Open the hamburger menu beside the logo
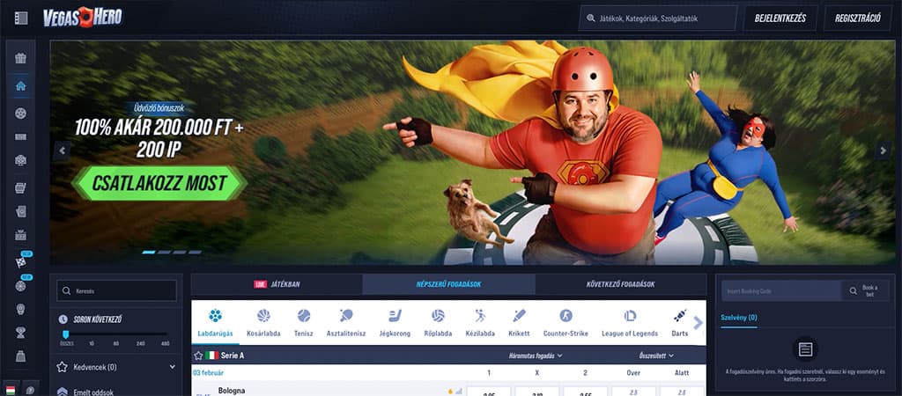This screenshot has width=902, height=396. tap(21, 18)
